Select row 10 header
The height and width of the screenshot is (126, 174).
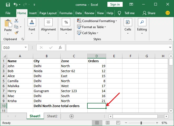3,106
